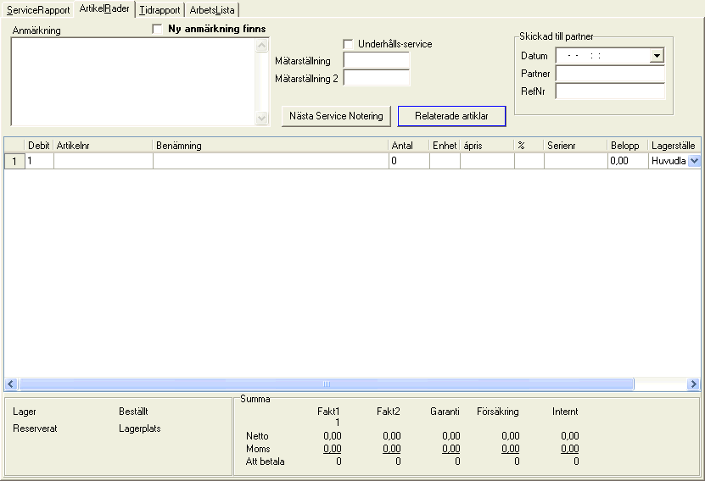Click the horizontal scrollbar right arrow
The image size is (705, 481).
(693, 384)
